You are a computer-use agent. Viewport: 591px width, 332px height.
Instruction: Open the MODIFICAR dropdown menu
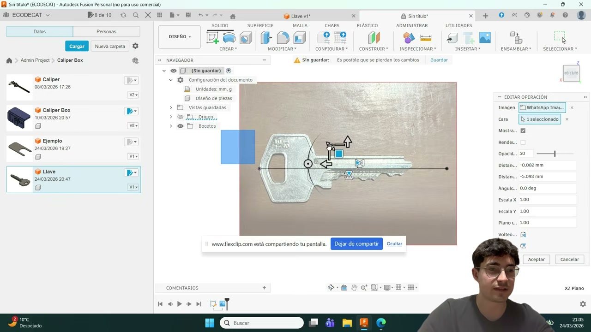tap(282, 49)
